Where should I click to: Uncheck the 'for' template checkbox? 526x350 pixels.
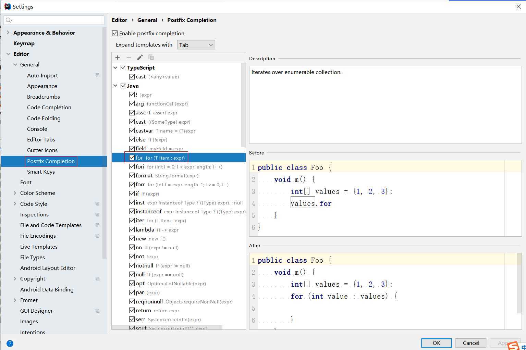132,158
